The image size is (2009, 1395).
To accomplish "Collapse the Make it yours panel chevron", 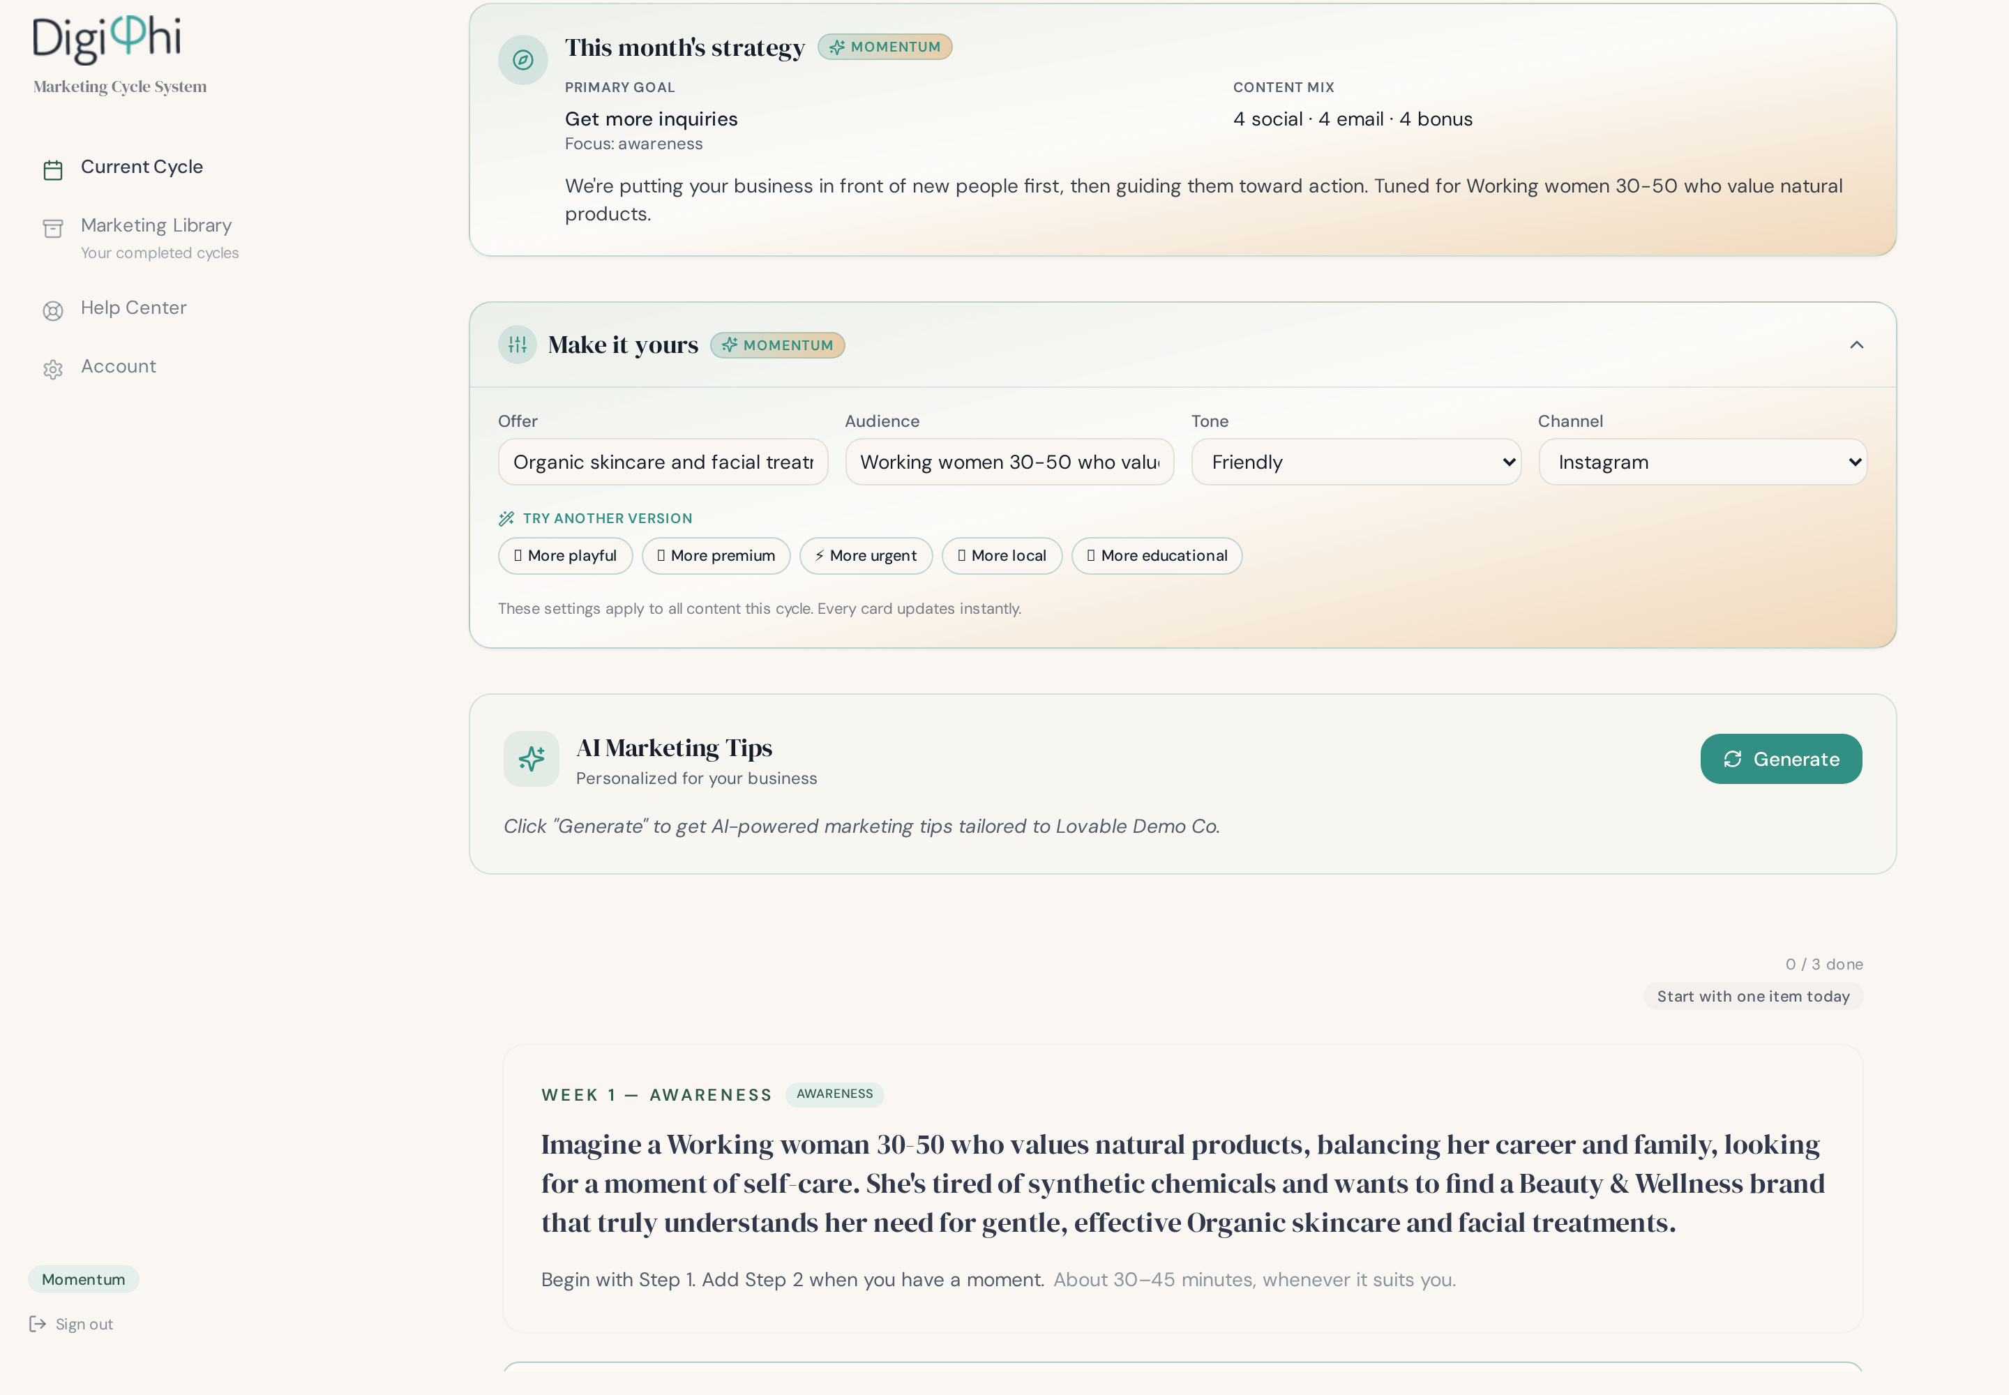I will point(1857,345).
